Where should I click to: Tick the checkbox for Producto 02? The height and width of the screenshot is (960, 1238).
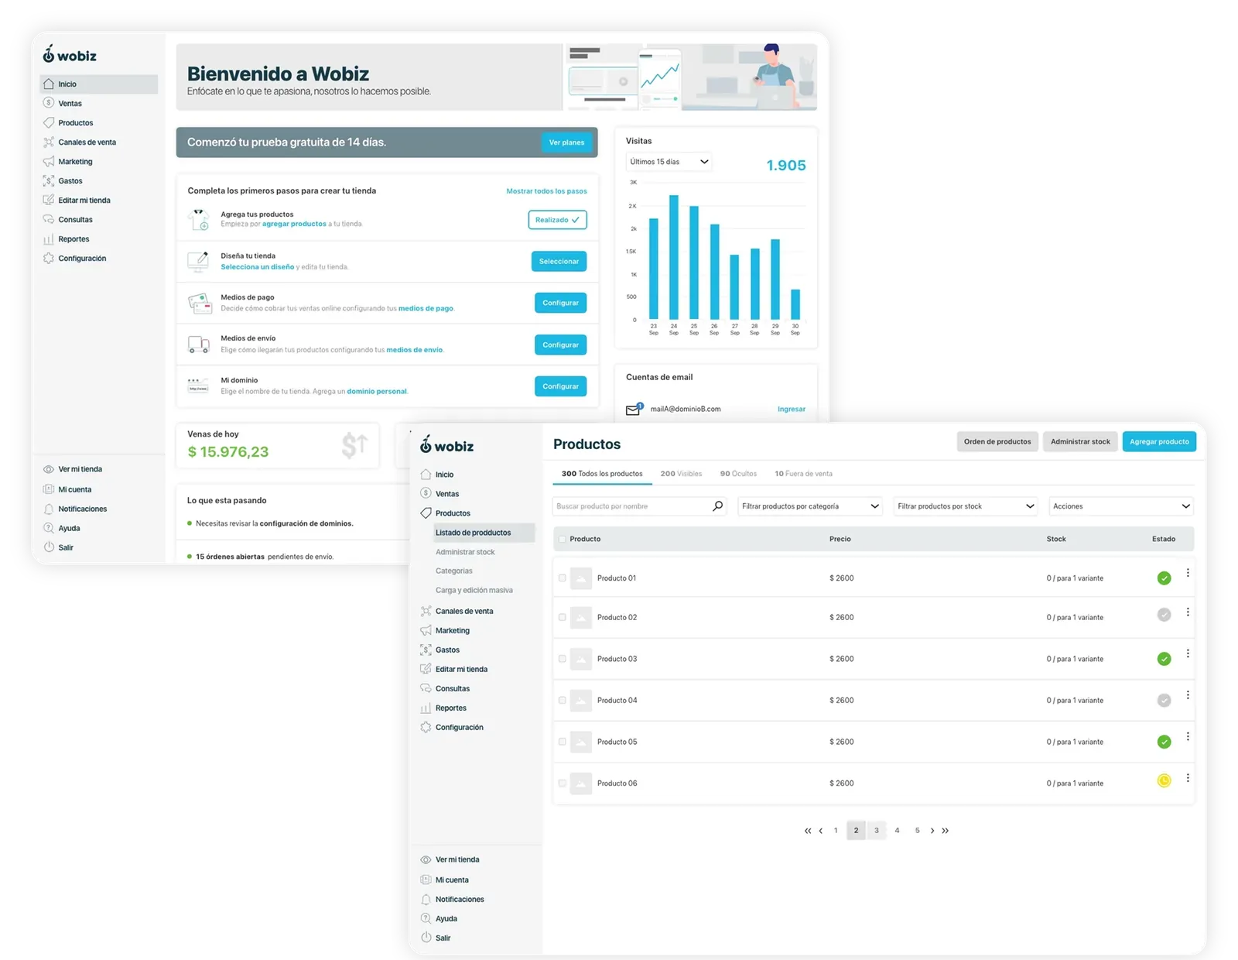563,617
